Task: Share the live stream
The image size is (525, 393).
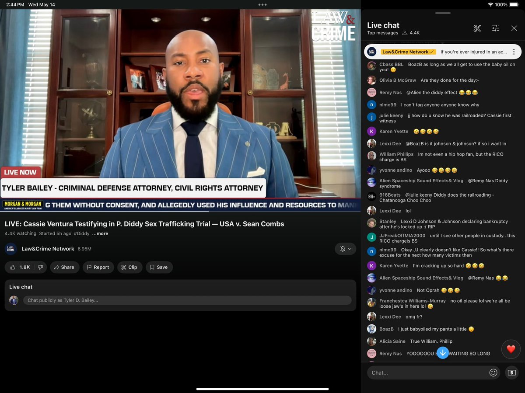Action: (x=65, y=267)
